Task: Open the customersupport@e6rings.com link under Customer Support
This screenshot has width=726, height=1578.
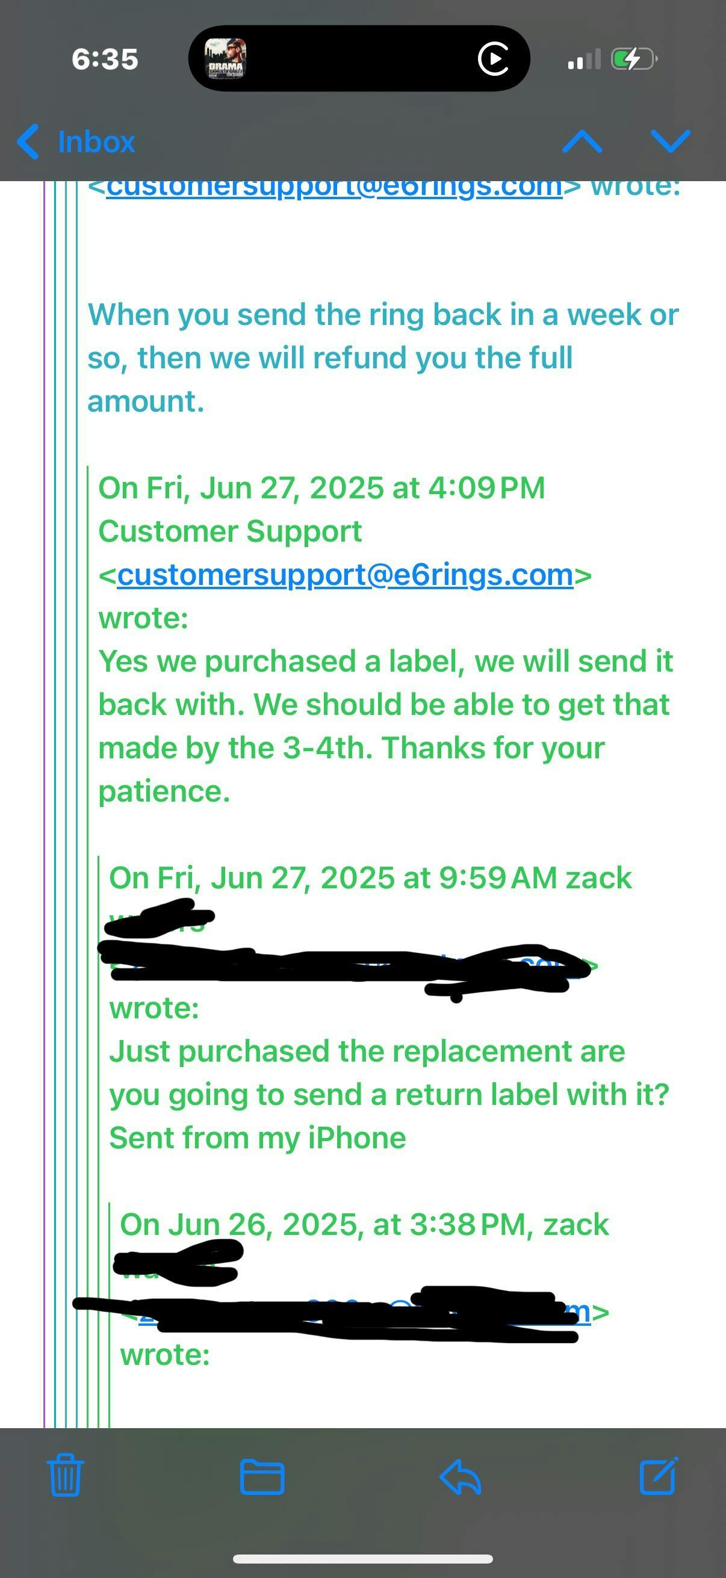Action: pyautogui.click(x=345, y=575)
